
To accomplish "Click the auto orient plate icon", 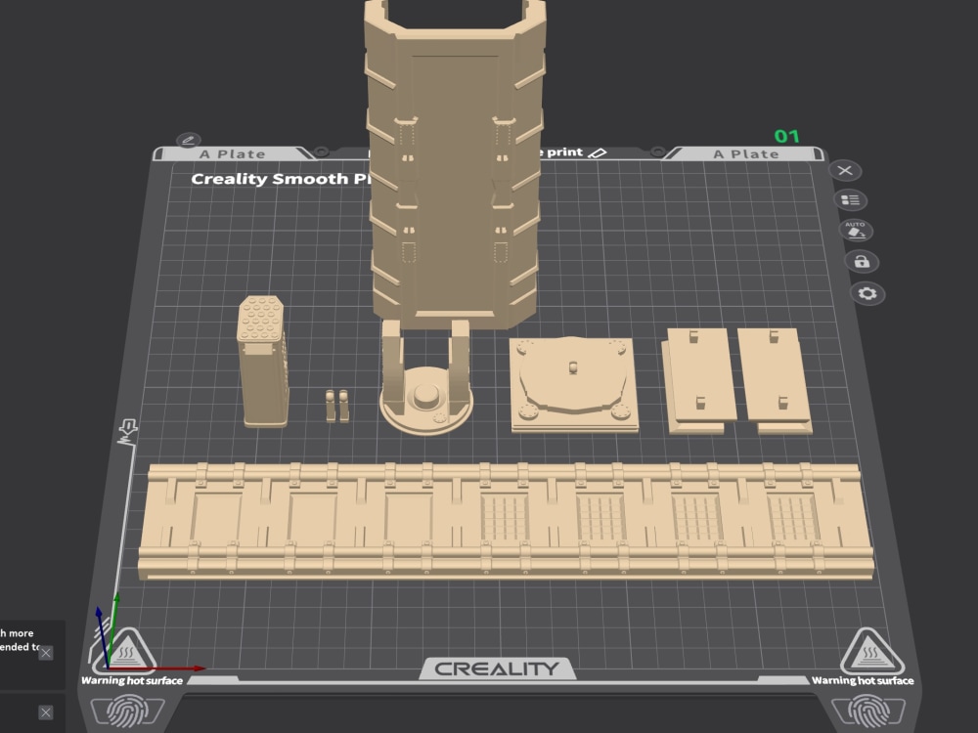I will click(856, 230).
